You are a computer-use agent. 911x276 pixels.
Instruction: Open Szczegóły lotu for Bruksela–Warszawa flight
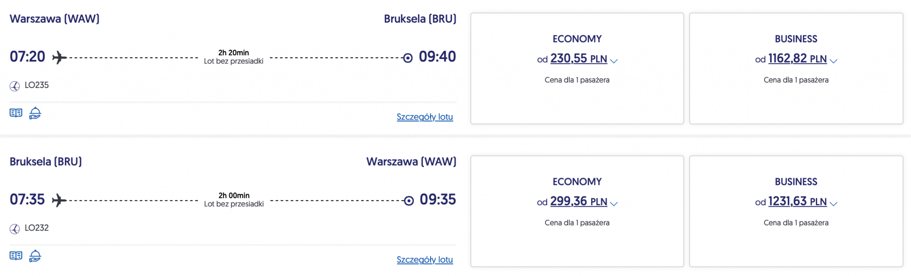(x=424, y=260)
